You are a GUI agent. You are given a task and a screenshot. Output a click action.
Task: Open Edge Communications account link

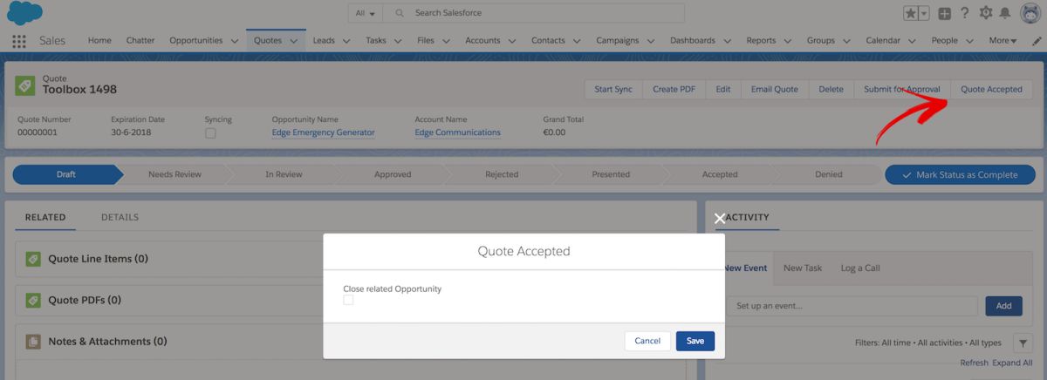pyautogui.click(x=458, y=132)
